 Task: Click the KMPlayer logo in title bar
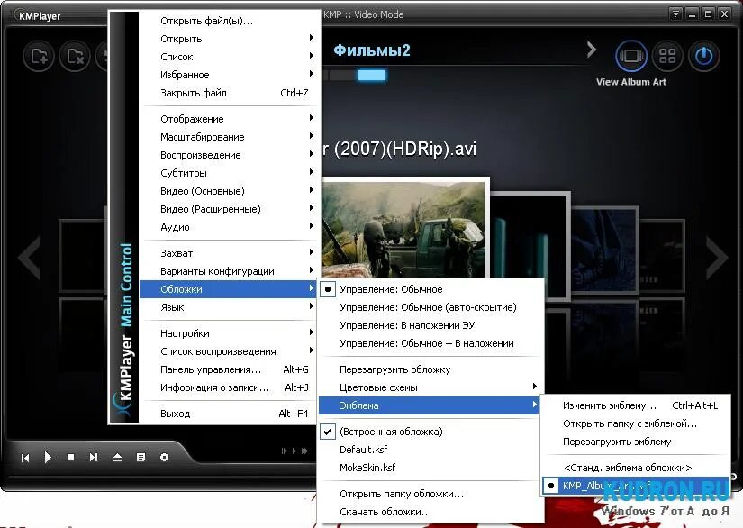[40, 16]
